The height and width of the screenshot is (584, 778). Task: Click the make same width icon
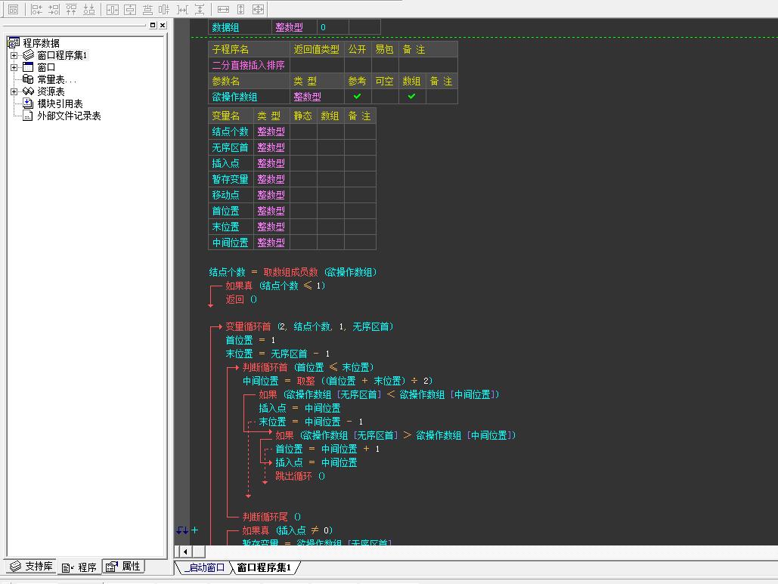[223, 9]
